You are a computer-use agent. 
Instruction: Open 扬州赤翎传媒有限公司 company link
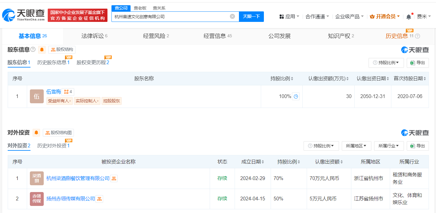tap(71, 199)
